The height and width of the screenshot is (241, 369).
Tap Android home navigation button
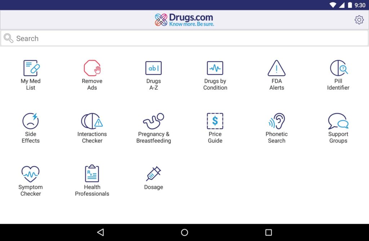pos(184,232)
